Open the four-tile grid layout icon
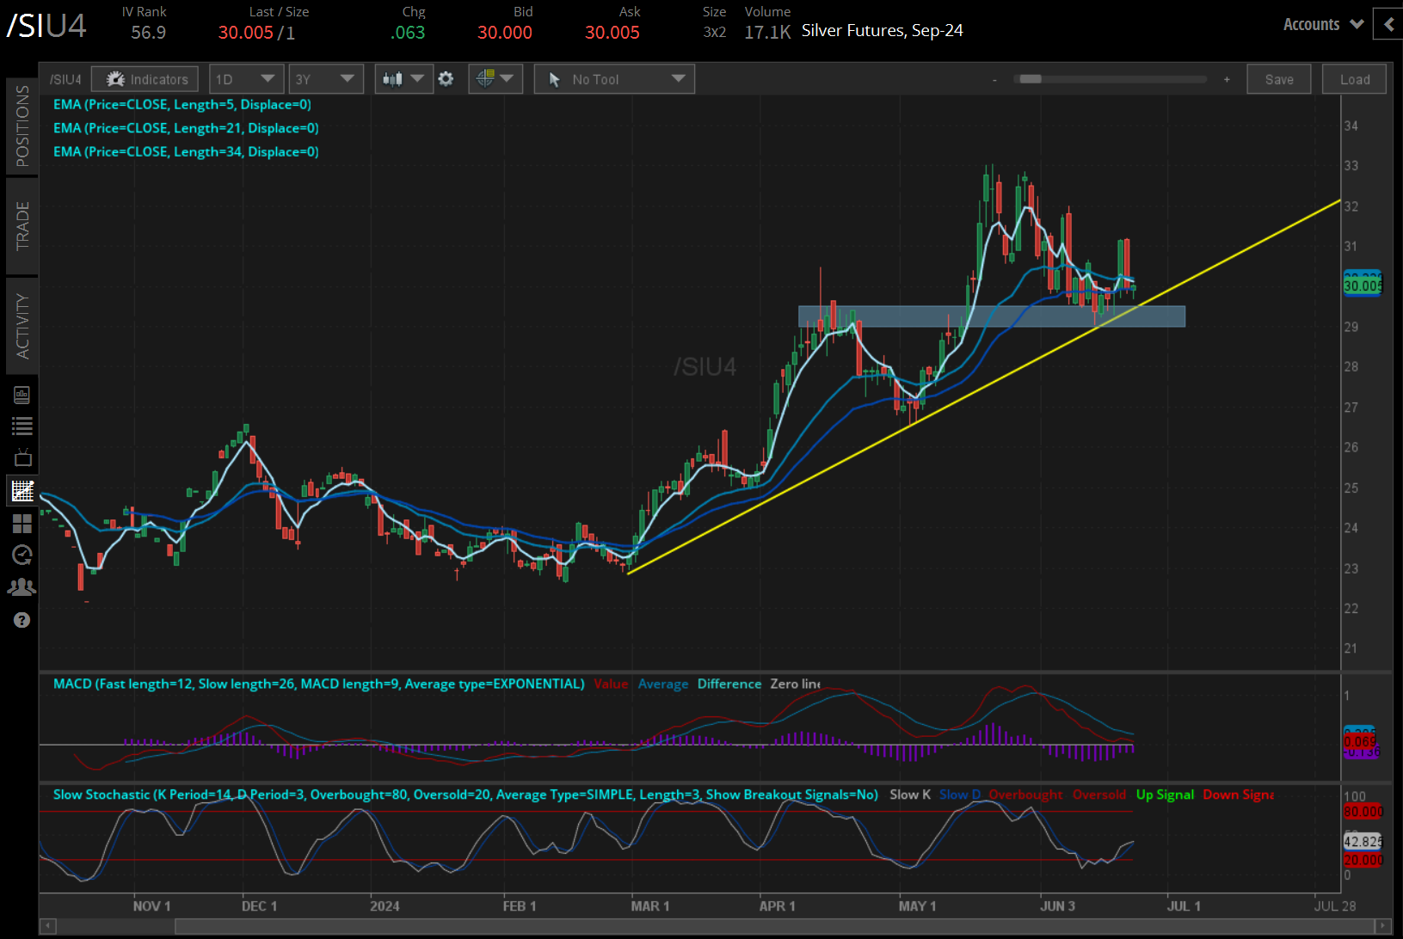The height and width of the screenshot is (939, 1403). pyautogui.click(x=22, y=523)
